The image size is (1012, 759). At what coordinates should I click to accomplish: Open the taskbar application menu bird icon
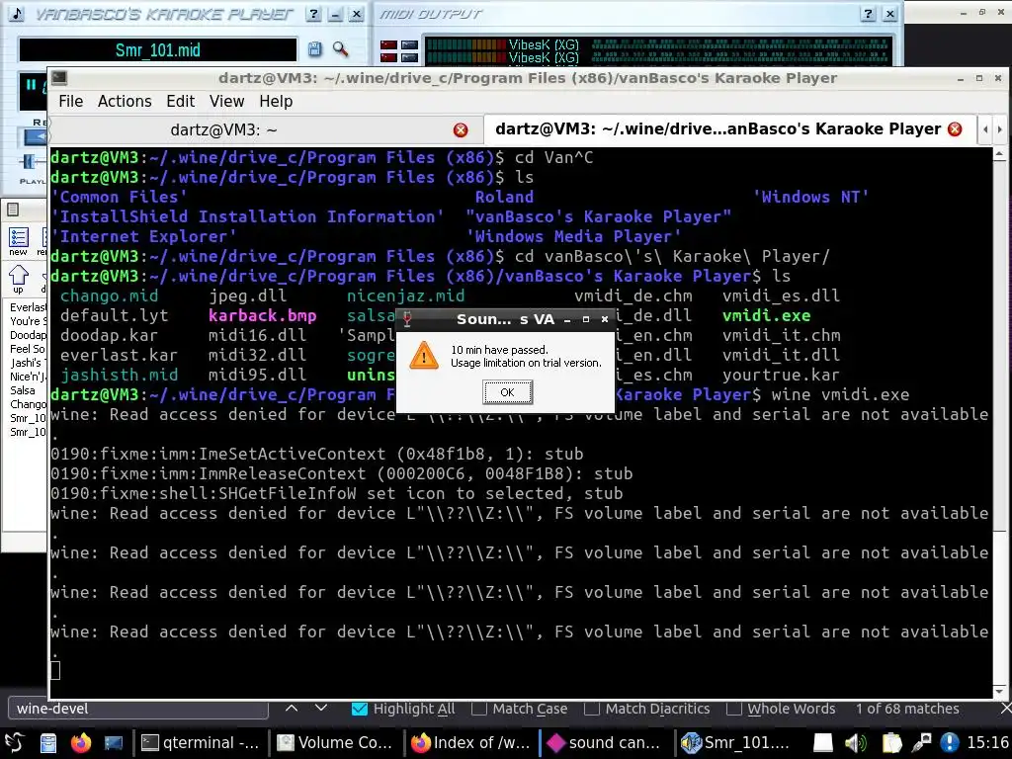coord(15,742)
